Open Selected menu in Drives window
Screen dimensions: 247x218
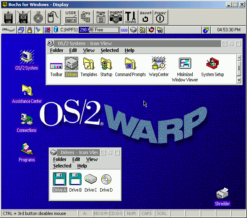click(x=62, y=166)
